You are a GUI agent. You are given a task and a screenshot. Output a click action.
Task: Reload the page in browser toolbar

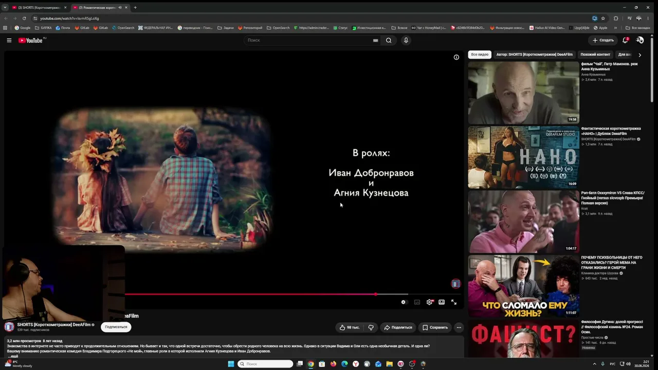(24, 18)
